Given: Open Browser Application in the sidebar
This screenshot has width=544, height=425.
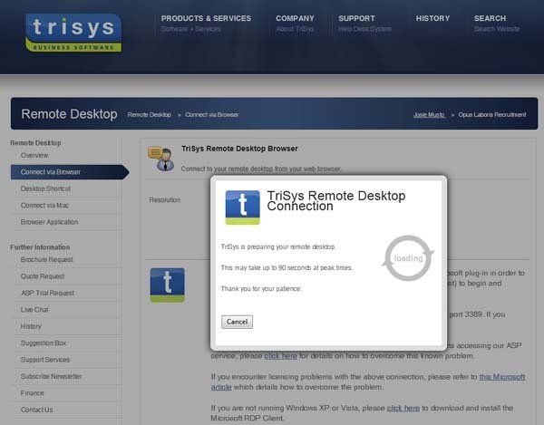Looking at the screenshot, I should [x=49, y=222].
